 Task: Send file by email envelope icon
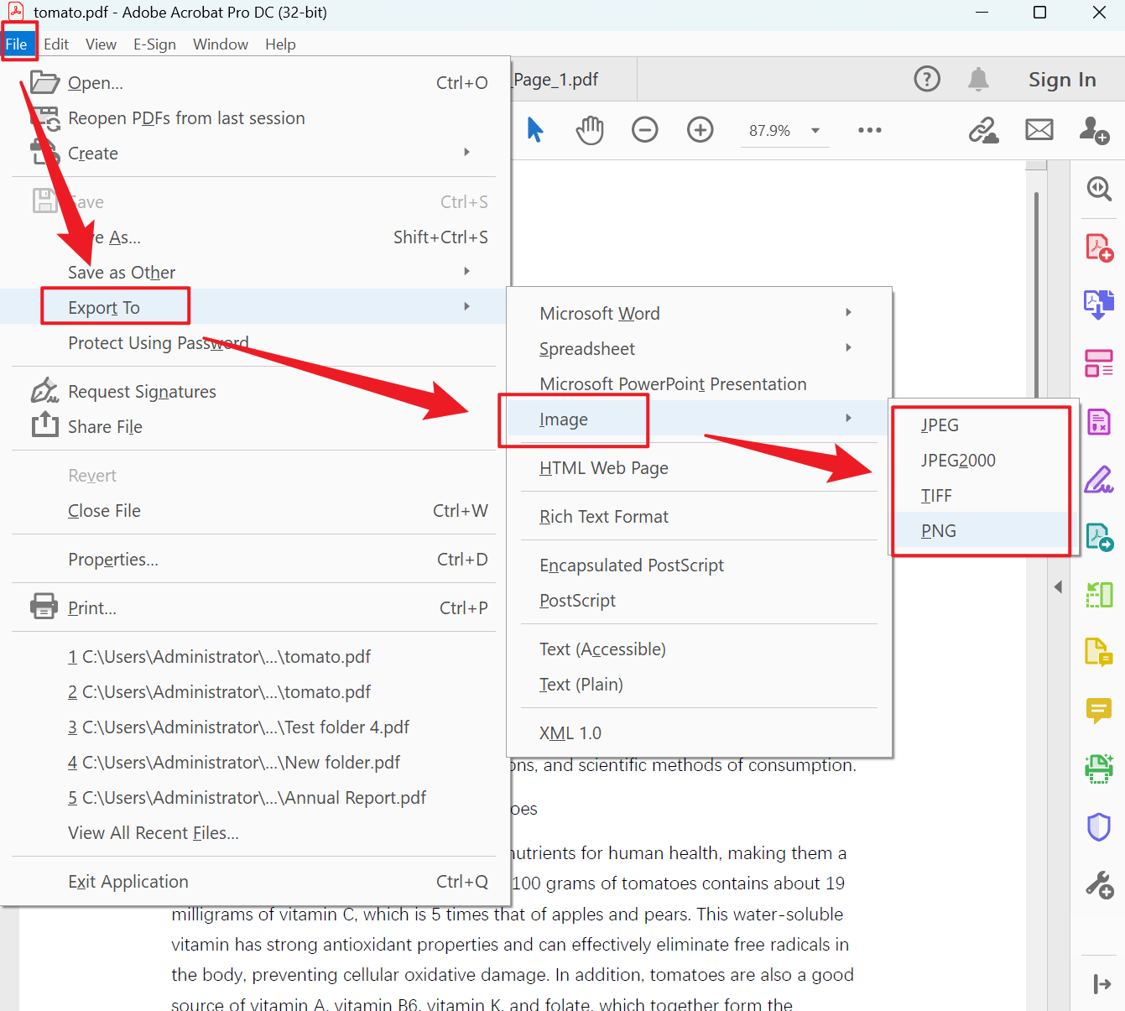(1039, 130)
